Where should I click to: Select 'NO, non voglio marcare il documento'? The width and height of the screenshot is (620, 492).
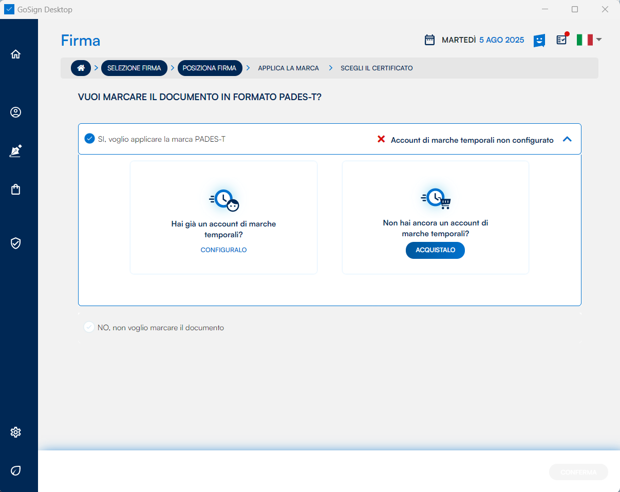[x=90, y=327]
